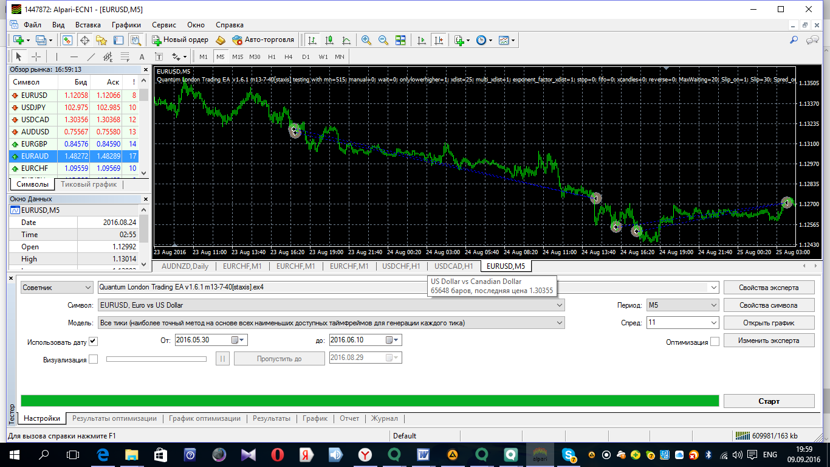This screenshot has height=467, width=830.
Task: Select the text label 'A' tool
Action: [142, 57]
